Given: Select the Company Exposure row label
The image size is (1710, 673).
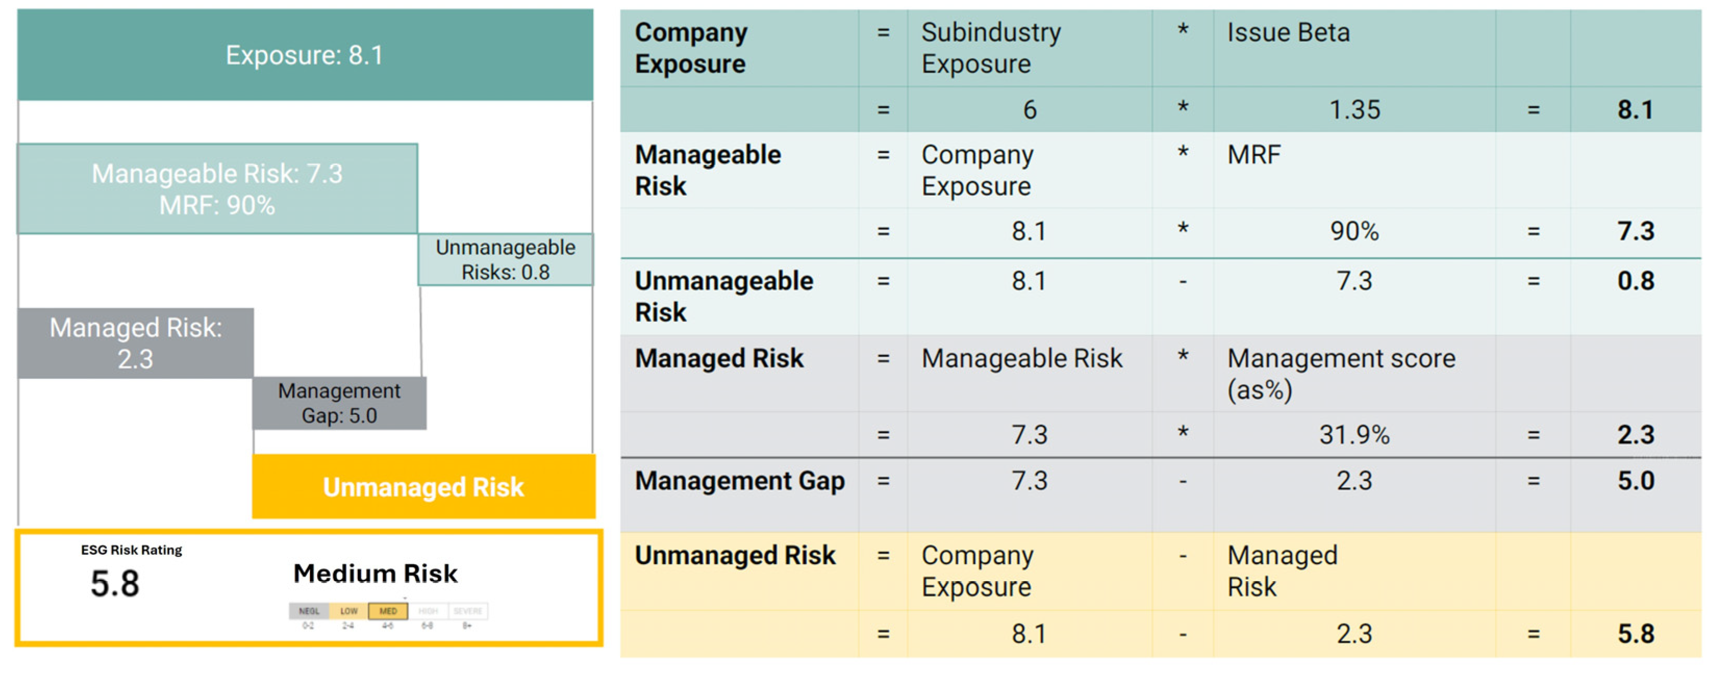Looking at the screenshot, I should click(x=691, y=48).
